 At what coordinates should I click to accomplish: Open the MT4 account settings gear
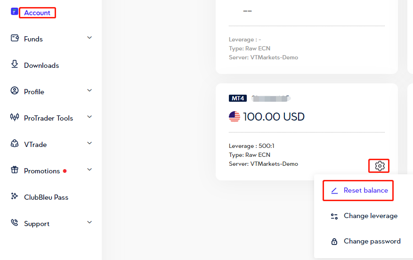pos(380,166)
